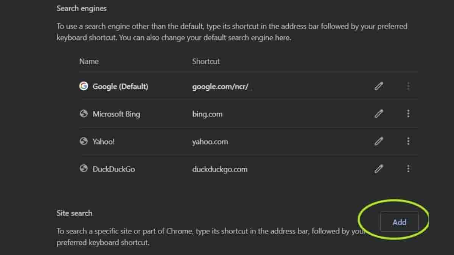Click the bing.com shortcut text
The image size is (454, 255).
[207, 114]
